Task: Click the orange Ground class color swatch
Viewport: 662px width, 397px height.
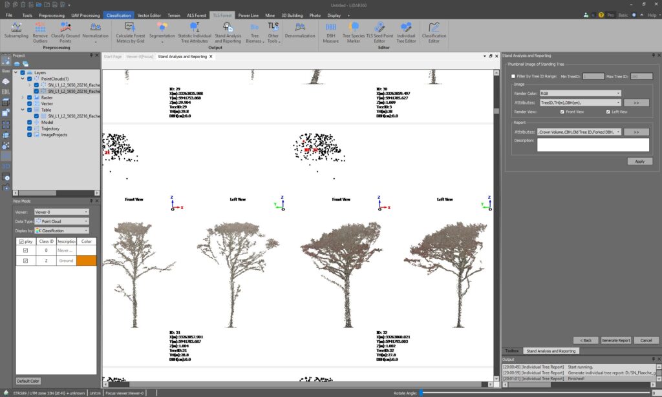Action: coord(87,260)
